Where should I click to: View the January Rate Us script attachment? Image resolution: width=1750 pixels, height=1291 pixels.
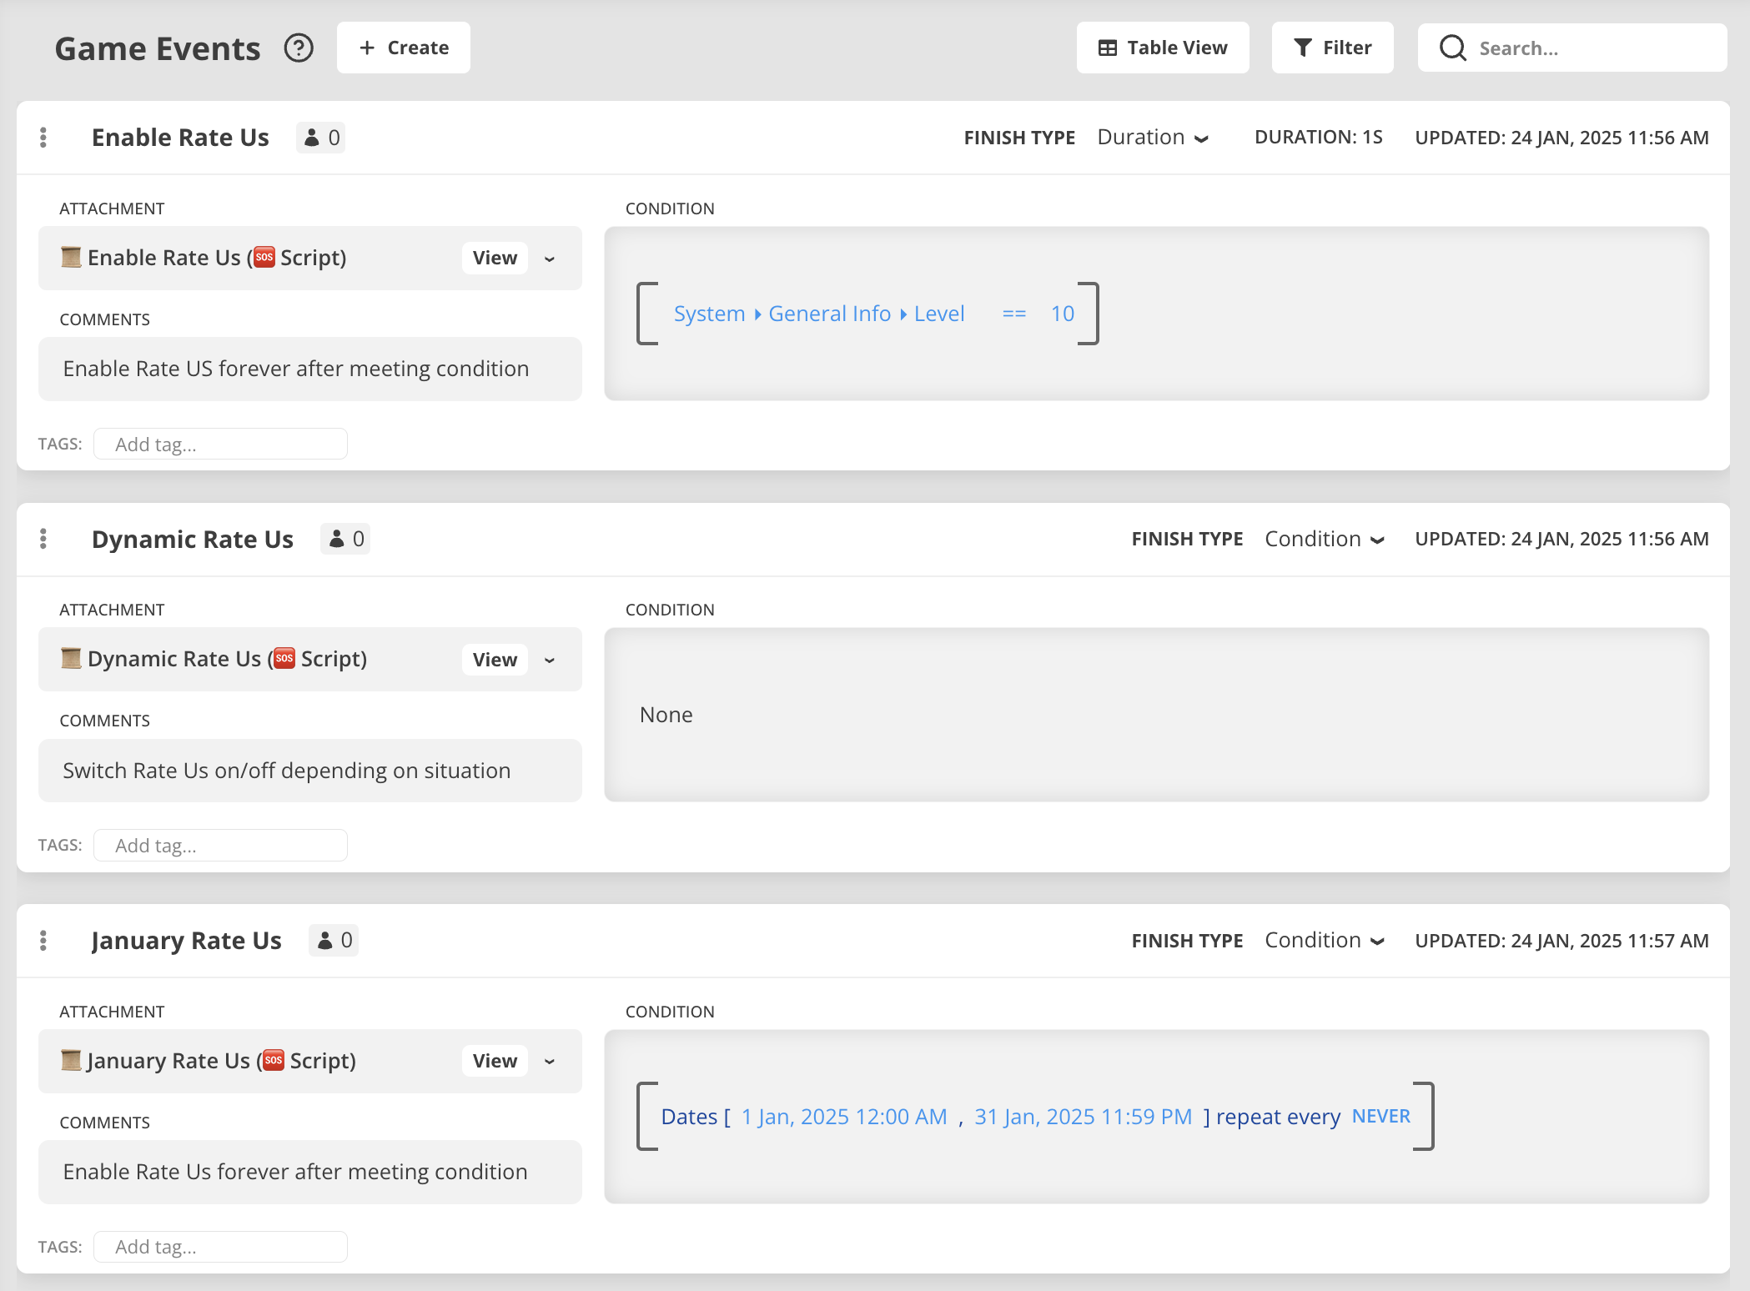pos(495,1061)
